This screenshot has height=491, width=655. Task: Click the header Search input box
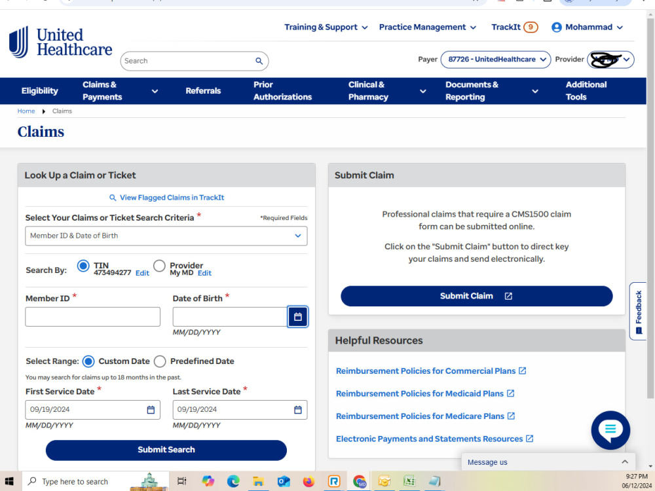pyautogui.click(x=195, y=61)
